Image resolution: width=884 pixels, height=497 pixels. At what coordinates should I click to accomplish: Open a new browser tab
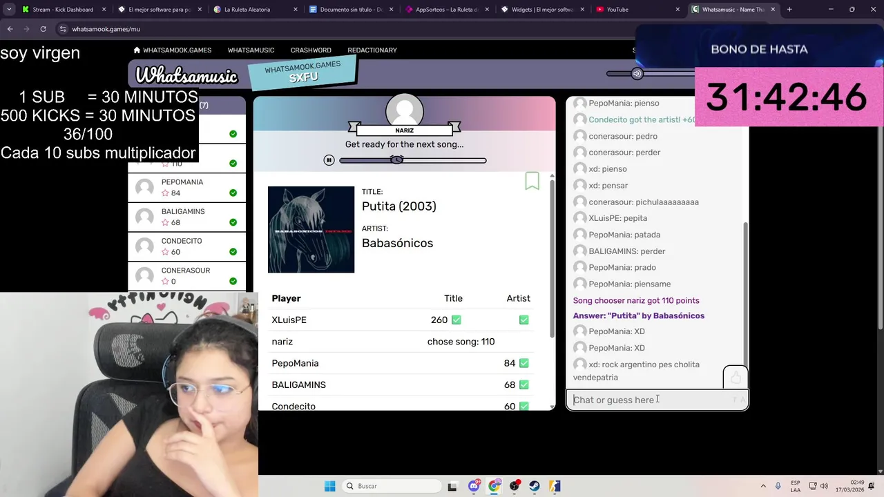(x=789, y=10)
